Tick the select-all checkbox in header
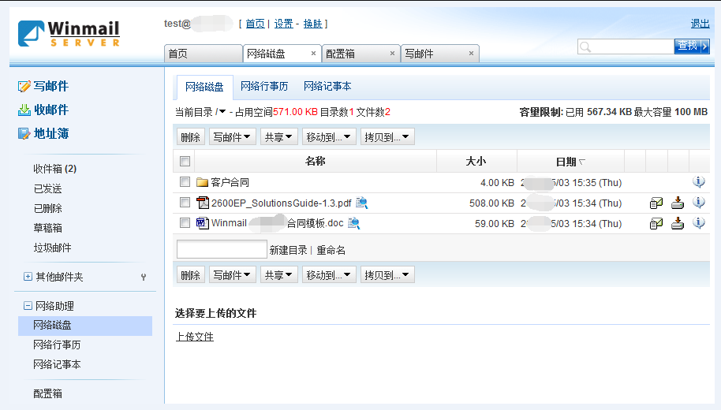The height and width of the screenshot is (410, 721). (185, 162)
